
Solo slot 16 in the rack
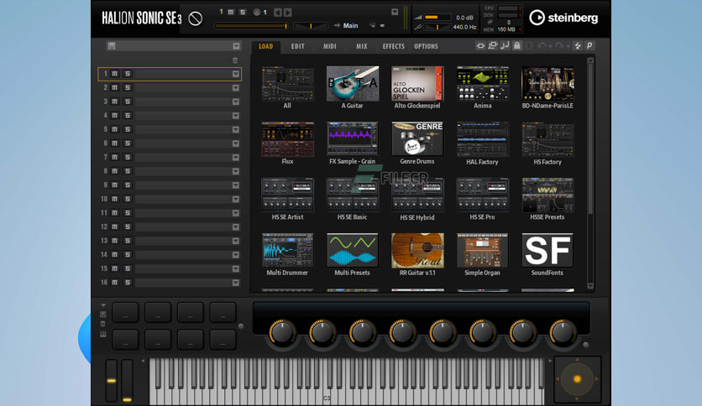pos(128,282)
